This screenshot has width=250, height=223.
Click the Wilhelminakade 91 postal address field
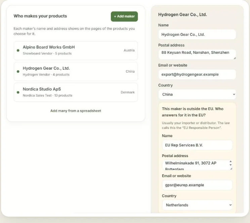(x=197, y=165)
